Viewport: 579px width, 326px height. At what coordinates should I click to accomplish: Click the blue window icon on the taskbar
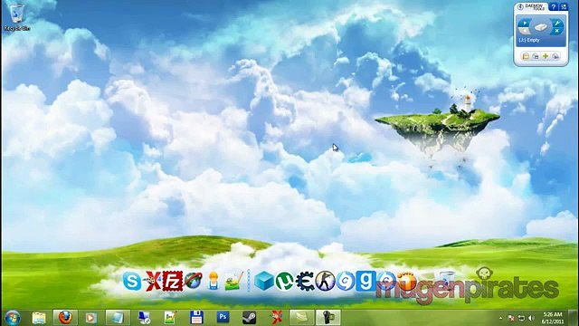tap(118, 318)
